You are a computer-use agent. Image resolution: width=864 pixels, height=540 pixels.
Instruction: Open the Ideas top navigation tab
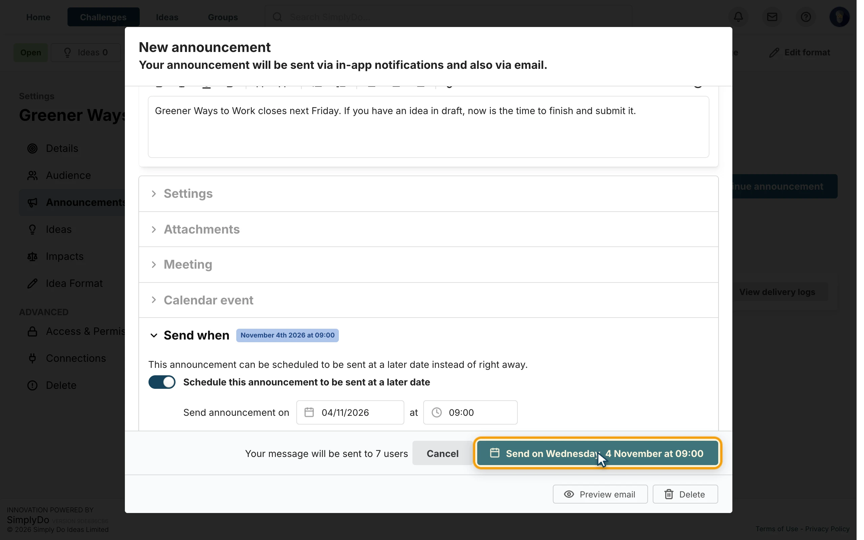[x=167, y=17]
